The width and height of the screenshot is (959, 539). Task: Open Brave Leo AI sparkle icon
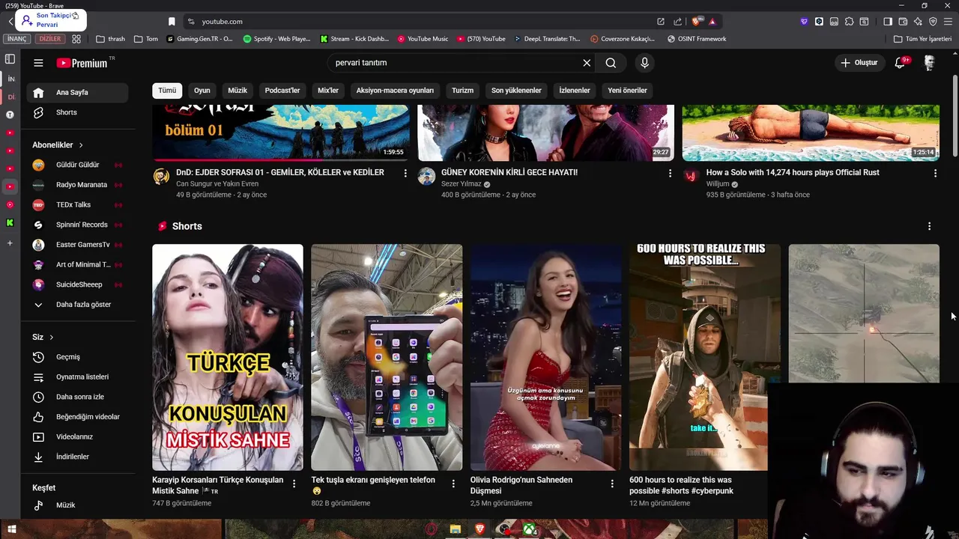(918, 22)
